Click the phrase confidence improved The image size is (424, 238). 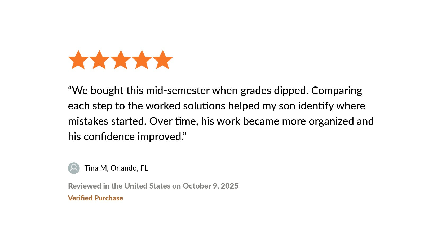pos(135,137)
